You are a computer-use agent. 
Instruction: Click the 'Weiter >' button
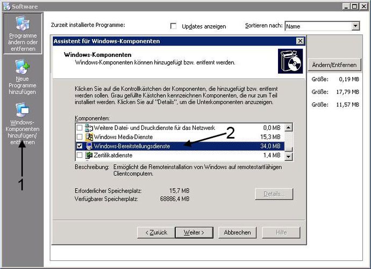(194, 232)
